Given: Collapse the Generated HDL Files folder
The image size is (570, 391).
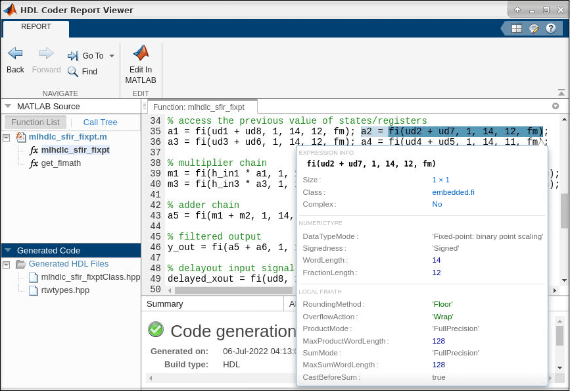Looking at the screenshot, I should coord(6,264).
